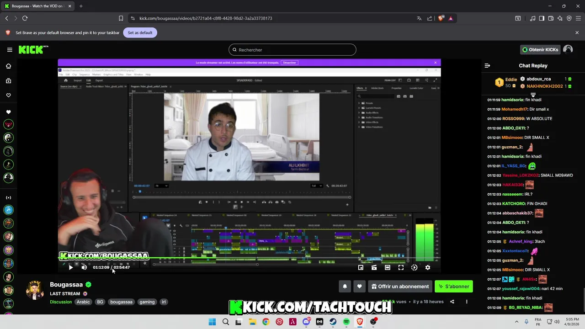
Task: Click the Set as default button
Action: [140, 33]
